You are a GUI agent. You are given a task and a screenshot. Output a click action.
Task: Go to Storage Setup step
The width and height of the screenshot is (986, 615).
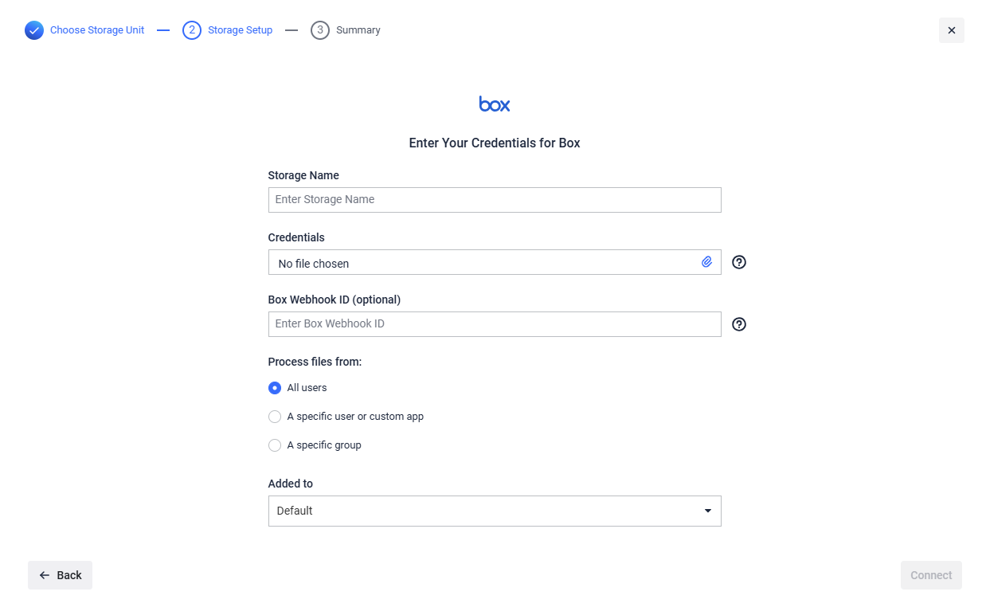pos(240,30)
